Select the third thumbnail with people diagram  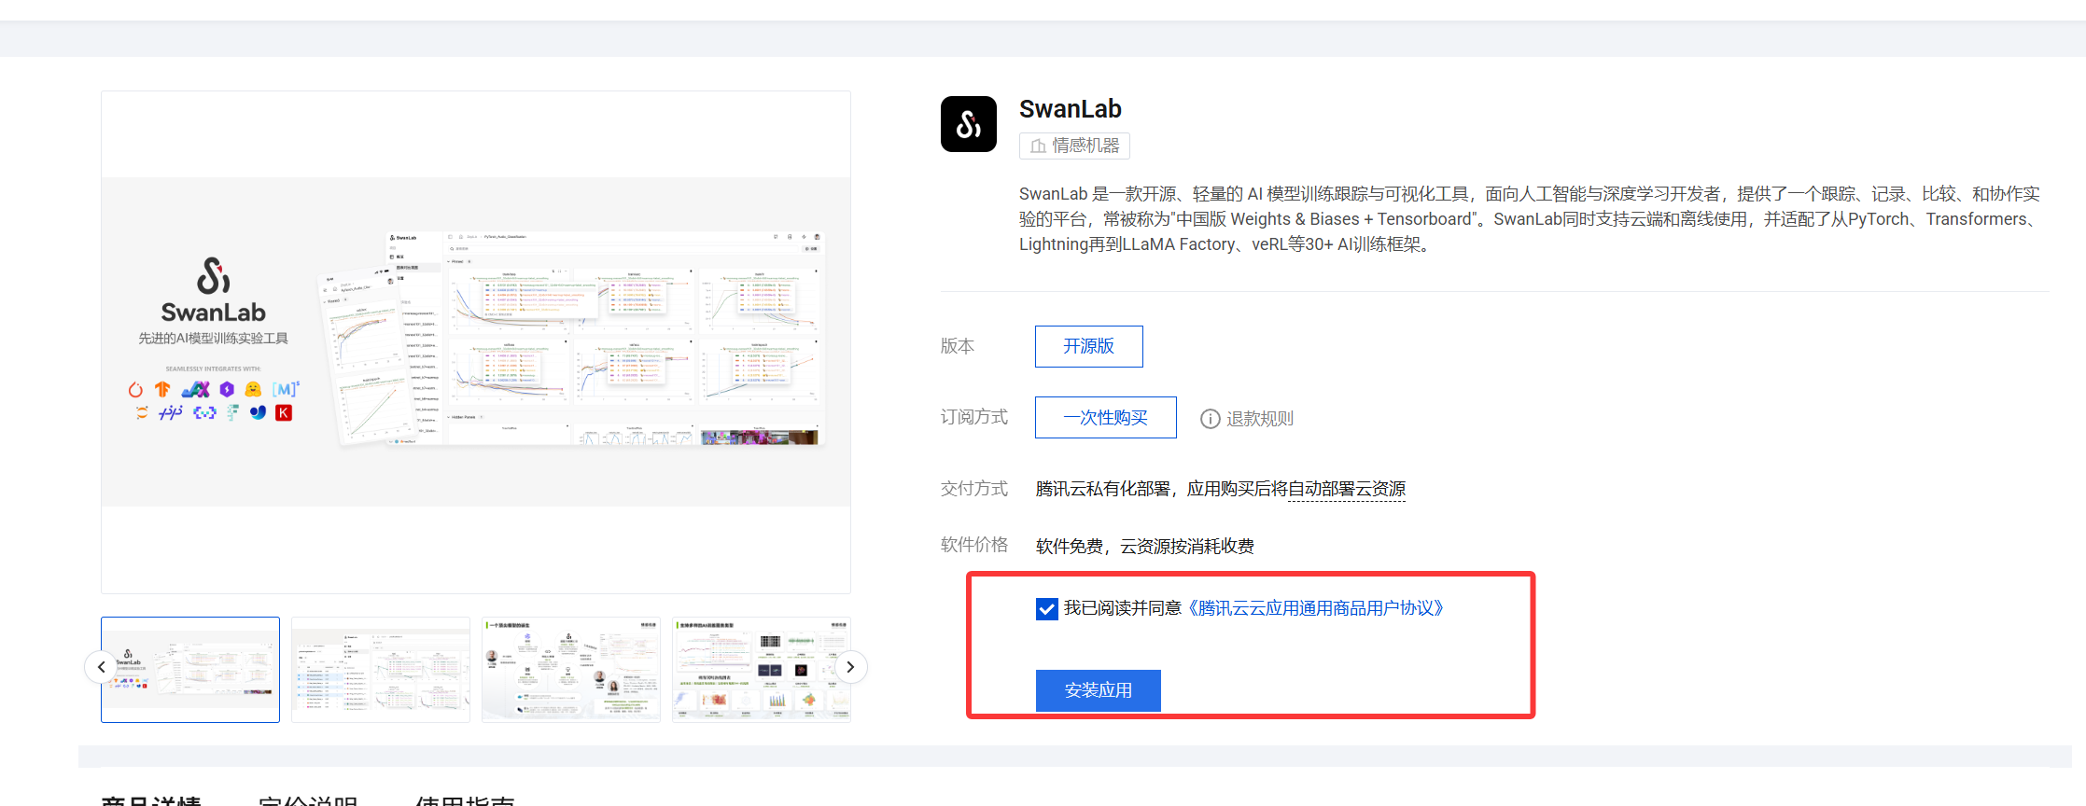[571, 669]
